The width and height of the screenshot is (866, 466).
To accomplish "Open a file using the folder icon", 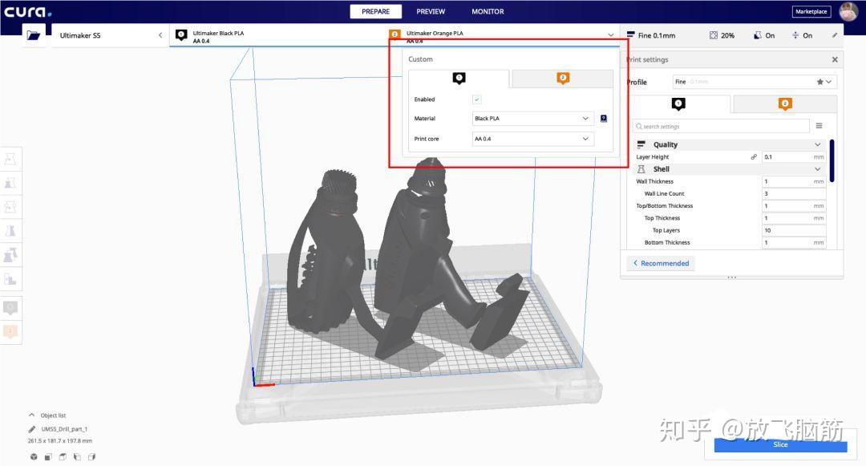I will [34, 34].
